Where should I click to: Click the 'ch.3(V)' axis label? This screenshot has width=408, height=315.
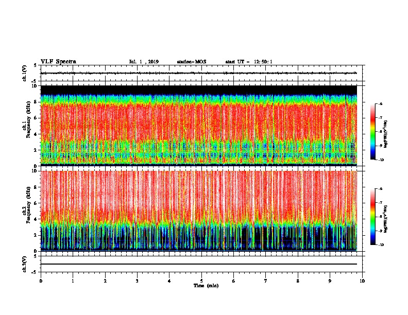coord(25,264)
